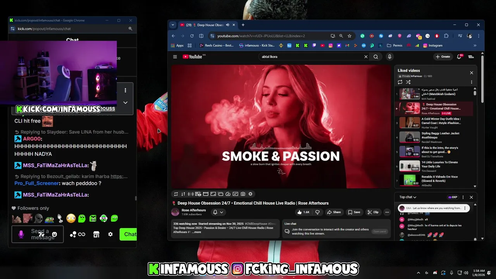Screen dimensions: 496x279
Task: Click the speedometer playback speed icon
Action: tap(228, 194)
